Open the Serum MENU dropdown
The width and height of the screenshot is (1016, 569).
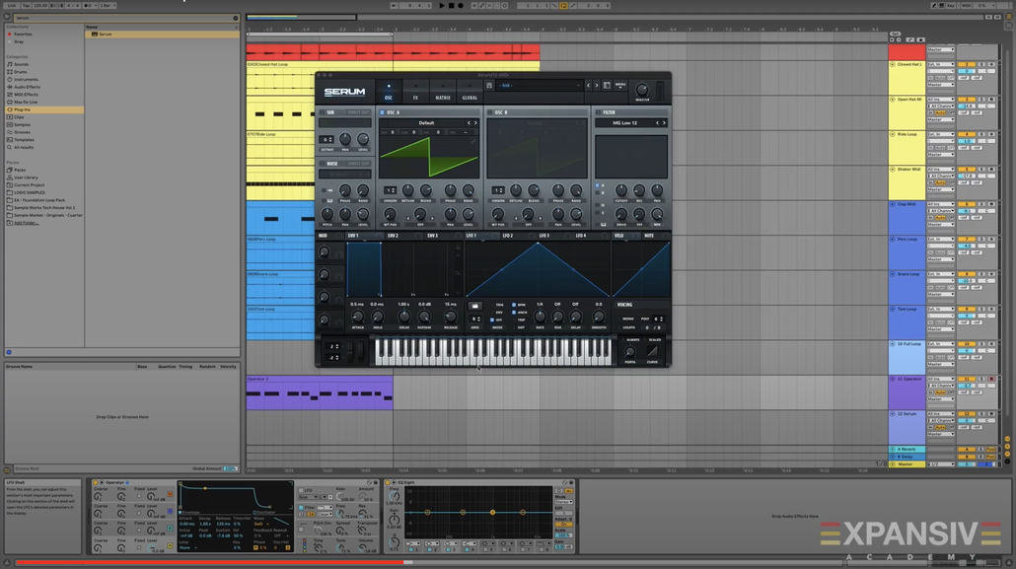620,86
